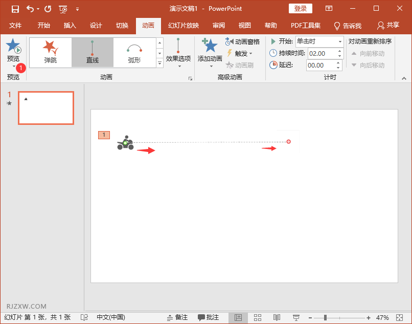Image resolution: width=412 pixels, height=324 pixels.
Task: Zoom out with the minus button
Action: click(x=310, y=318)
